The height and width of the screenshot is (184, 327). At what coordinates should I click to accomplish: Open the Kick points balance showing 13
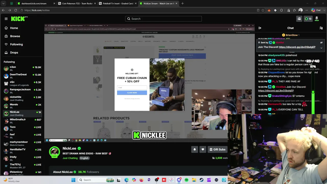pos(308,19)
